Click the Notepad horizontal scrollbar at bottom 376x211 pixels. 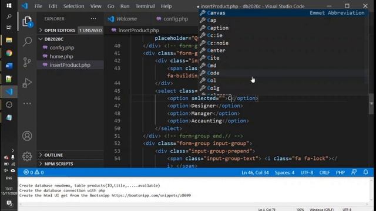(194, 204)
